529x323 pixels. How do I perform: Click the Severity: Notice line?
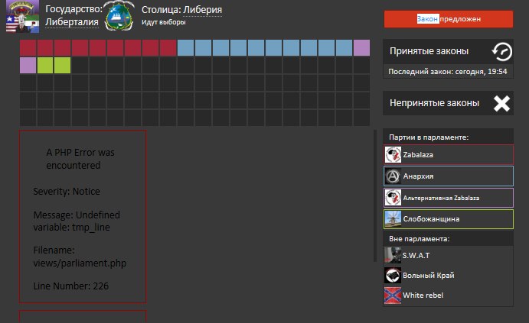(67, 191)
